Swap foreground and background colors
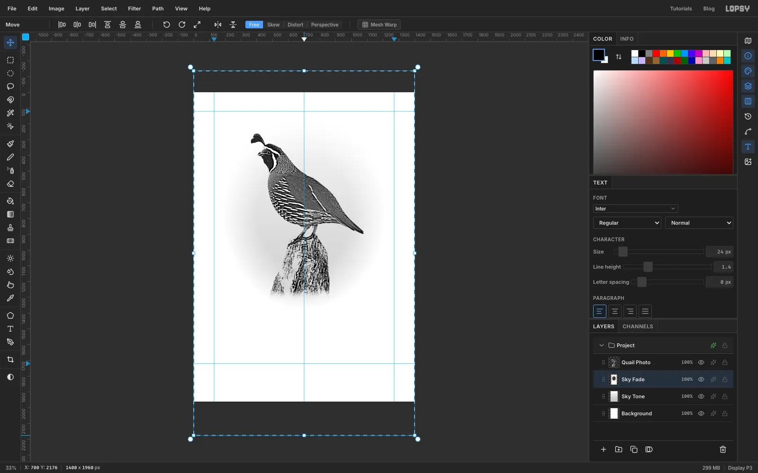The height and width of the screenshot is (473, 758). [x=619, y=57]
